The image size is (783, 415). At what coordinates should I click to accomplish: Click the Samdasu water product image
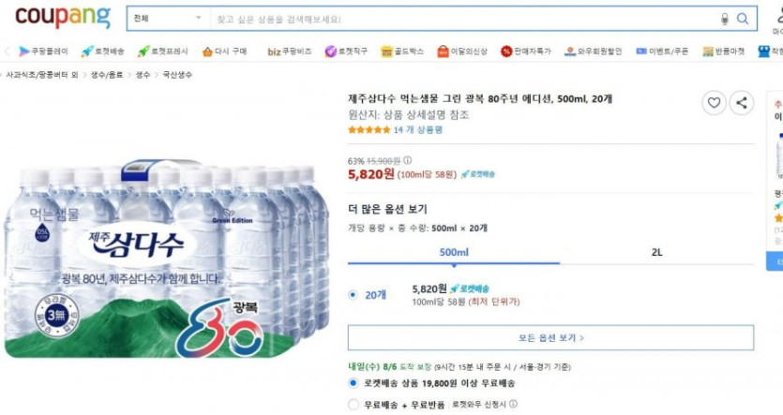[169, 262]
